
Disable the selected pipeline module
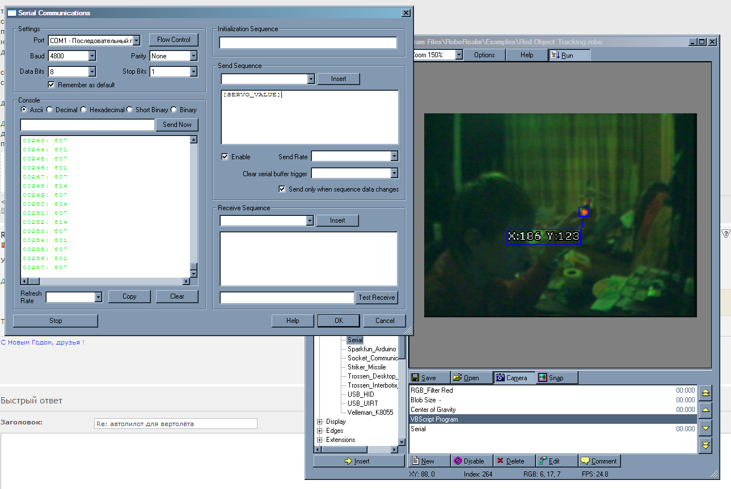[472, 461]
